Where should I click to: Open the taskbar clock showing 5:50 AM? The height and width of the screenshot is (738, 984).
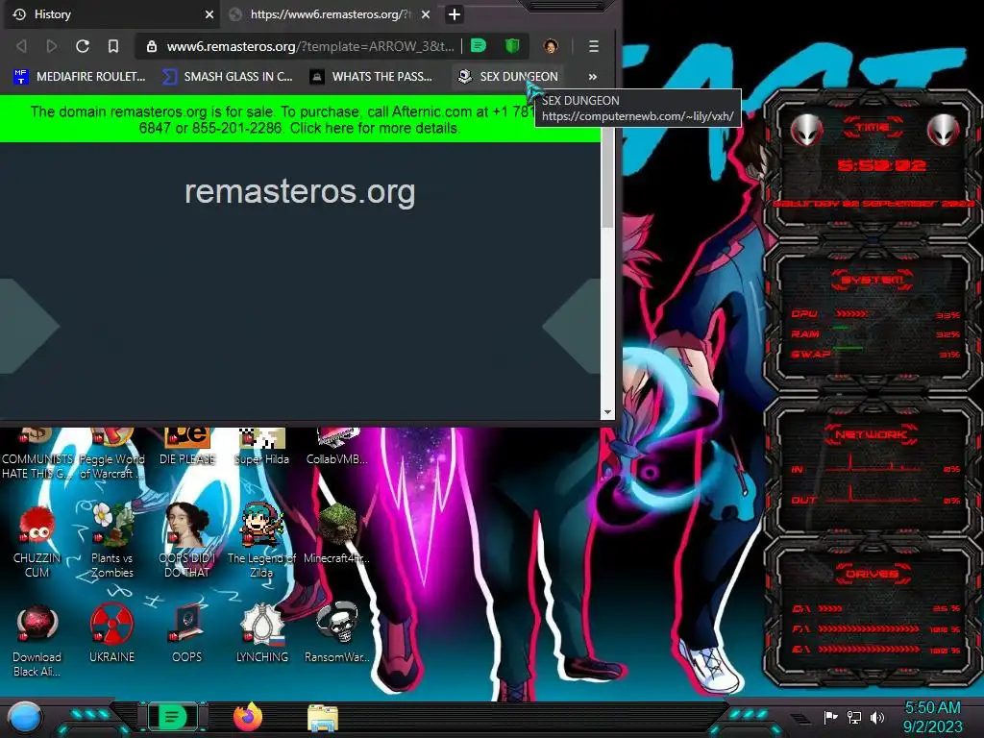[932, 717]
